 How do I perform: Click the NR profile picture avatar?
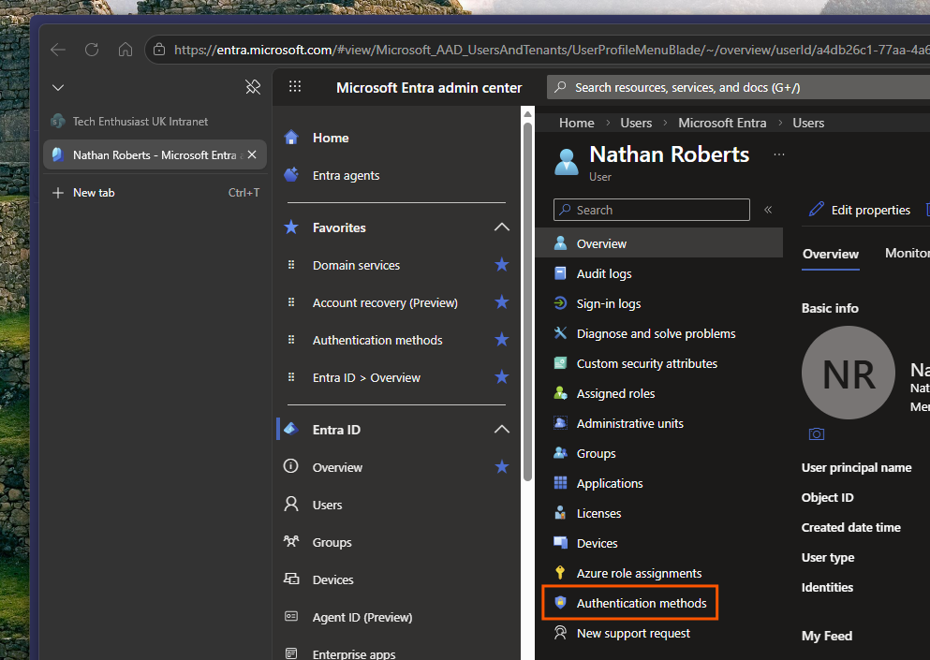(849, 373)
